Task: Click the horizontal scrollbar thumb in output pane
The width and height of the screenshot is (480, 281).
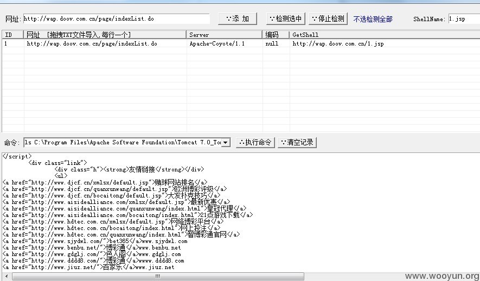Action: (x=158, y=277)
